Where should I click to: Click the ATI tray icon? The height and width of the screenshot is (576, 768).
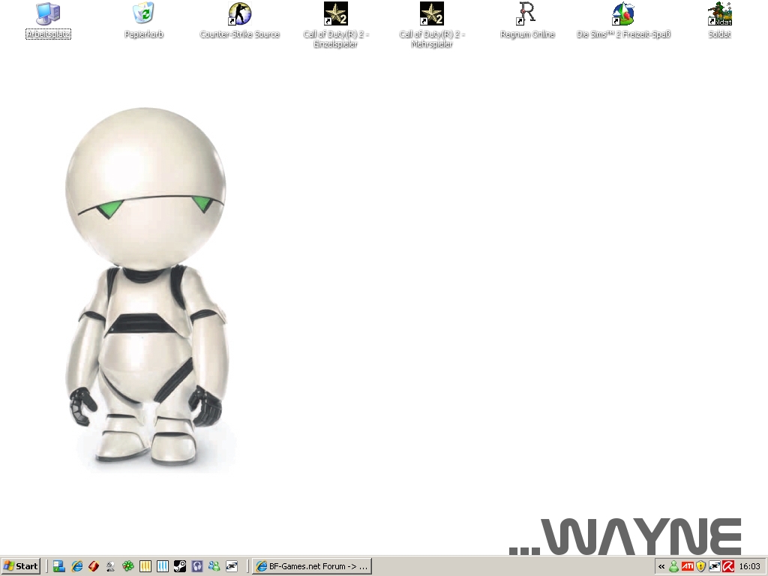pos(688,566)
